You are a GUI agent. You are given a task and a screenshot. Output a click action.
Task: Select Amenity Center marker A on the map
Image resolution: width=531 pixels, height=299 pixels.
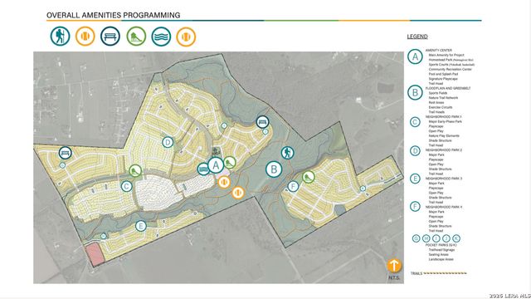216,165
